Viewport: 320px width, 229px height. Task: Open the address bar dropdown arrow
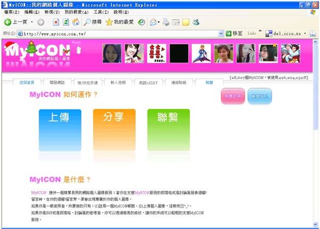[221, 34]
